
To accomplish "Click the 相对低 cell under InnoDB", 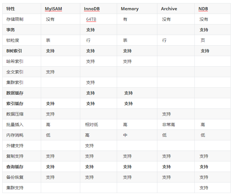I will point(92,125).
